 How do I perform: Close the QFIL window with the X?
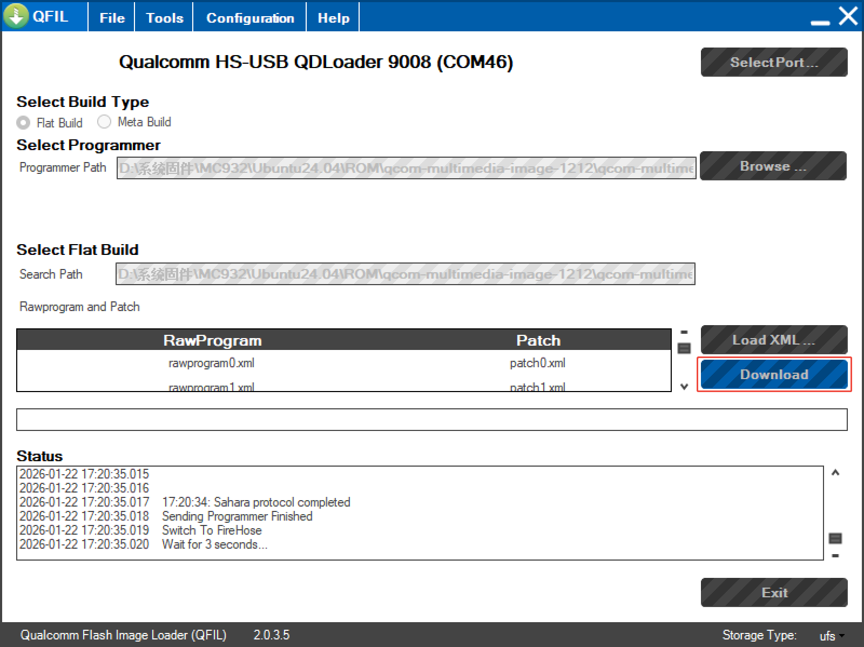pos(848,16)
